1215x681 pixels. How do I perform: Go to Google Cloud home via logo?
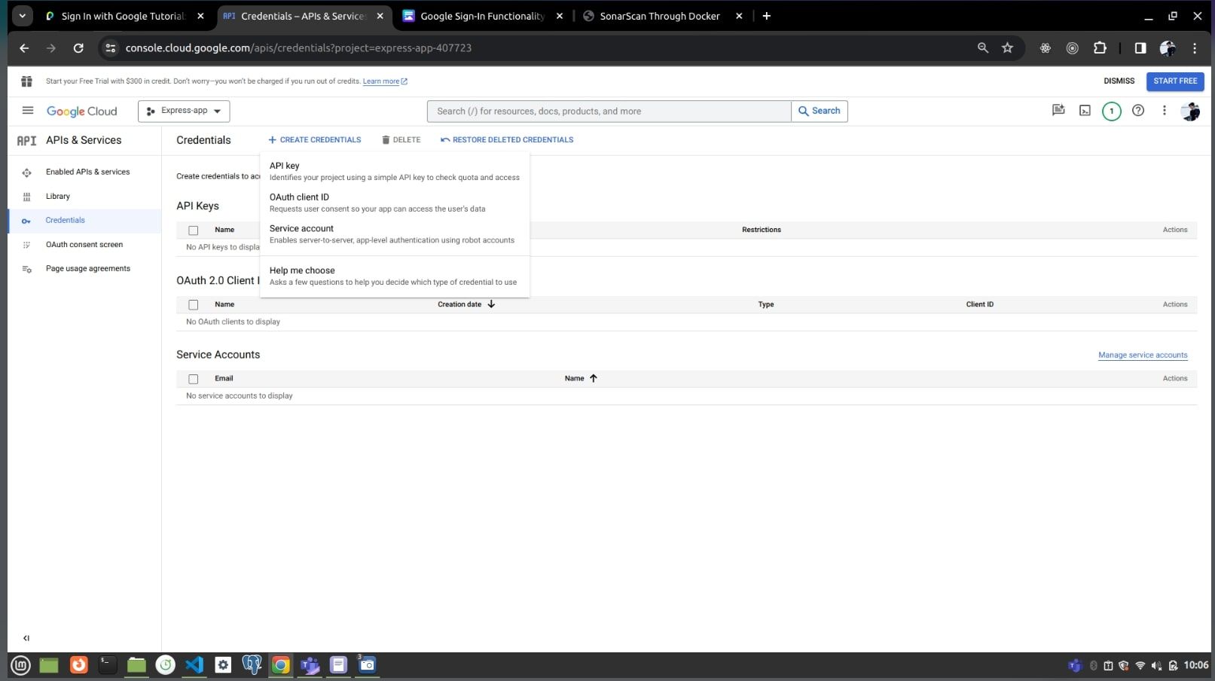82,111
